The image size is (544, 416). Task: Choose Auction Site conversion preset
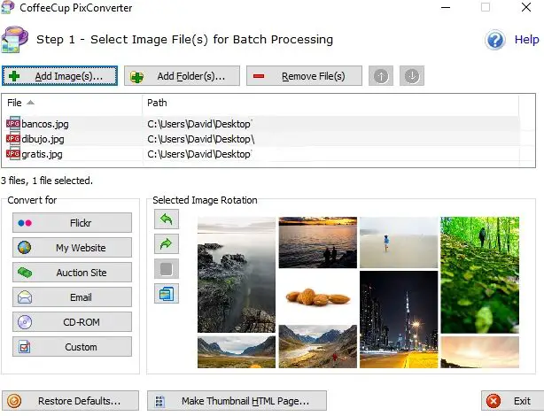(x=72, y=273)
